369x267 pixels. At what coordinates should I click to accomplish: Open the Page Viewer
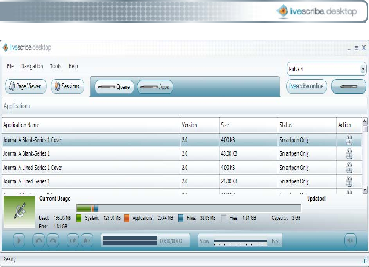coord(25,86)
